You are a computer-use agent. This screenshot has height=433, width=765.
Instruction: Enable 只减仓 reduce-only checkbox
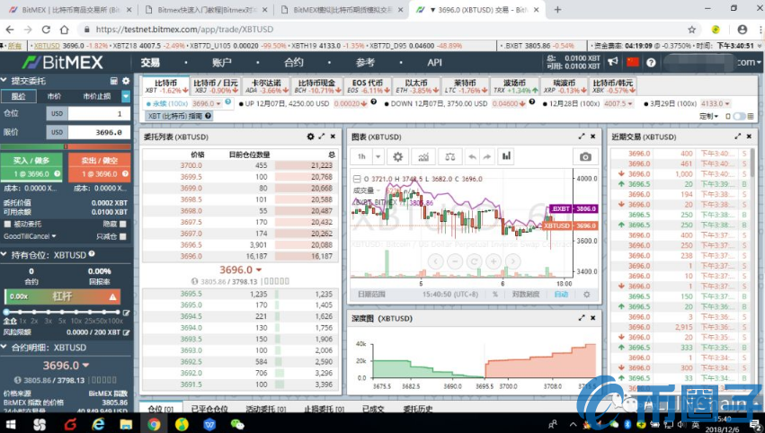(123, 236)
